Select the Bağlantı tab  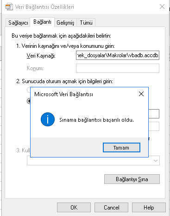coord(42,22)
